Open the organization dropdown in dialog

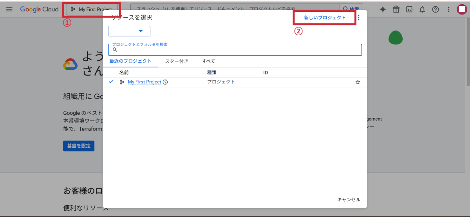coord(129,31)
